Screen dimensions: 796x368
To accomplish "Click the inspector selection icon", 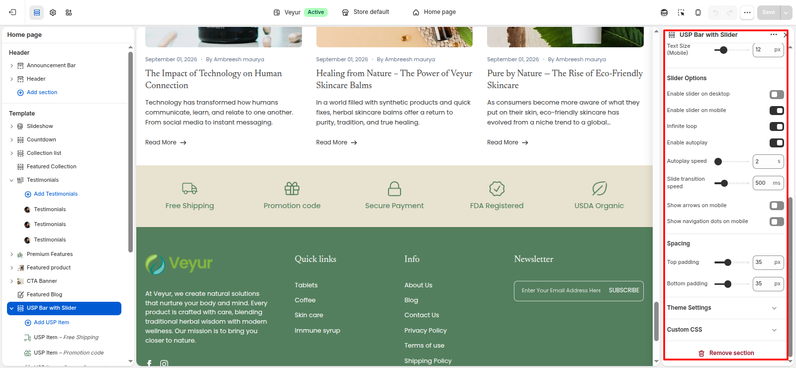I will click(681, 12).
